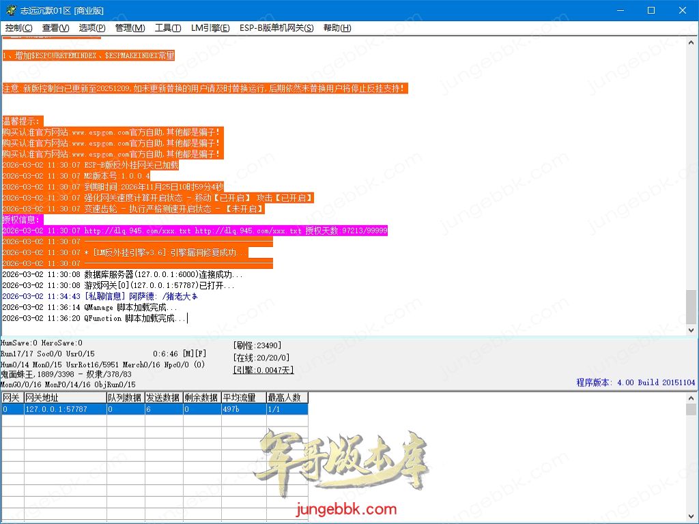Maximize the window

[651, 10]
